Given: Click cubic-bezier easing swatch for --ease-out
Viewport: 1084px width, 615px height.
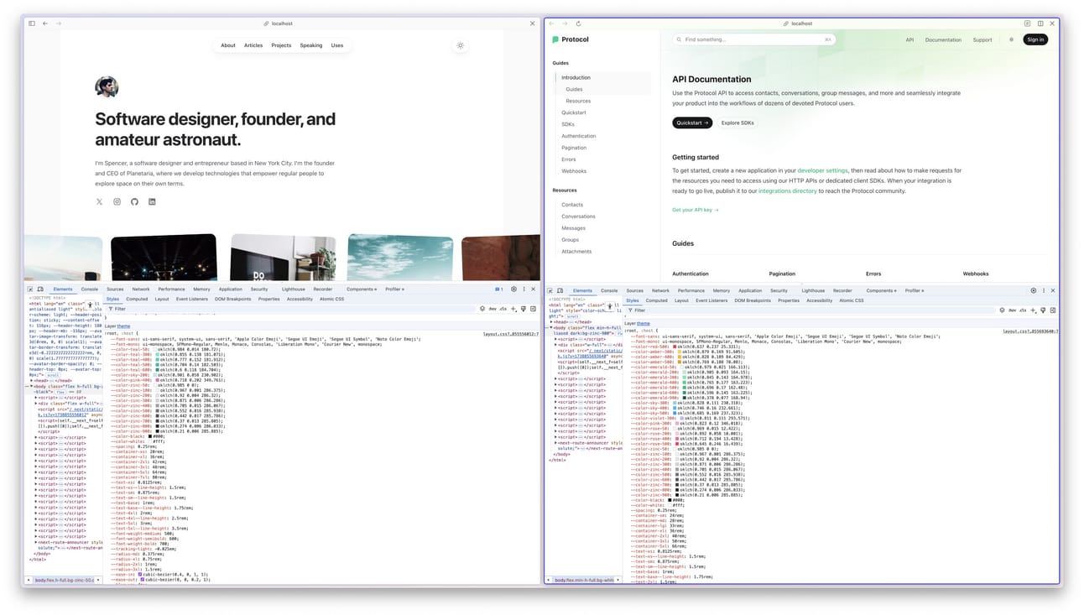Looking at the screenshot, I should pyautogui.click(x=143, y=579).
